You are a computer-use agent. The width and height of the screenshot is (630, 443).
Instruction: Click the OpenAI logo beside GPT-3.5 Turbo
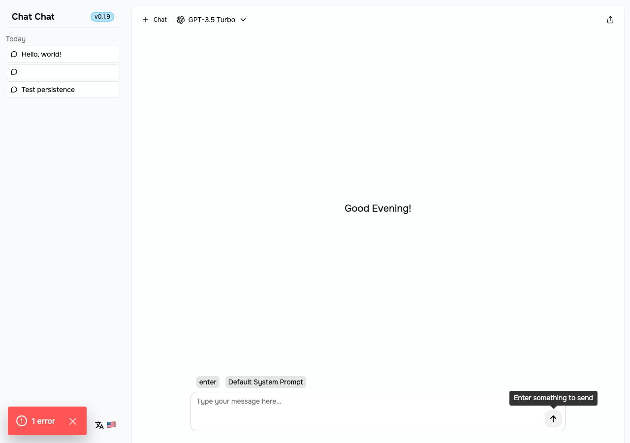181,20
